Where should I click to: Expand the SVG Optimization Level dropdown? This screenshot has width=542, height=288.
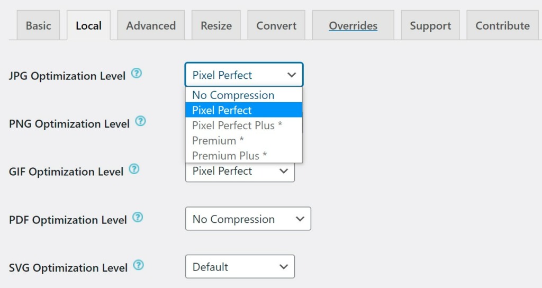pyautogui.click(x=240, y=267)
